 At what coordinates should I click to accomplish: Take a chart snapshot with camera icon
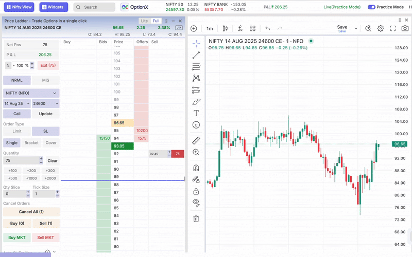click(x=405, y=29)
